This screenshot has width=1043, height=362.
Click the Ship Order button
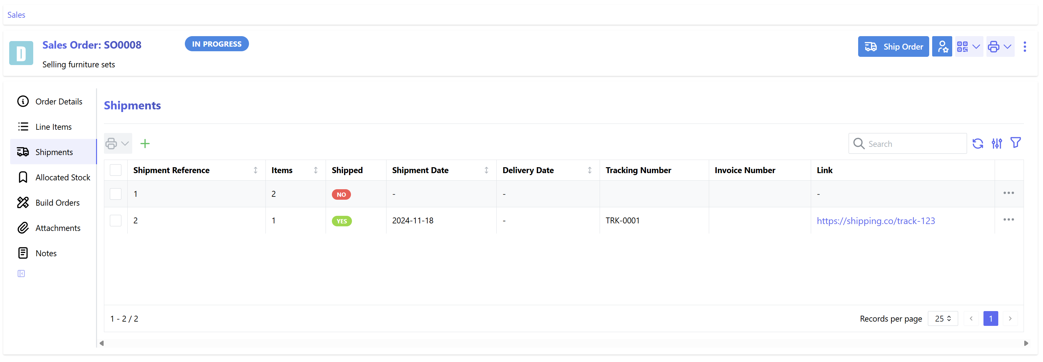tap(893, 46)
